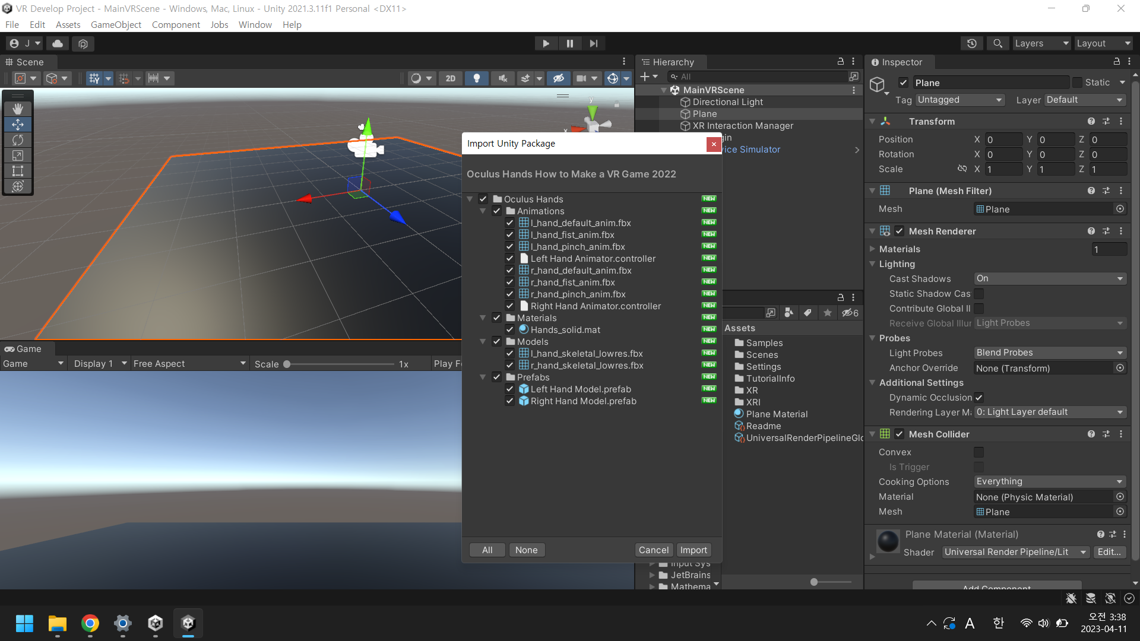Screen dimensions: 1140x641
Task: Uncheck the Oculus Hands folder checkbox
Action: point(483,199)
